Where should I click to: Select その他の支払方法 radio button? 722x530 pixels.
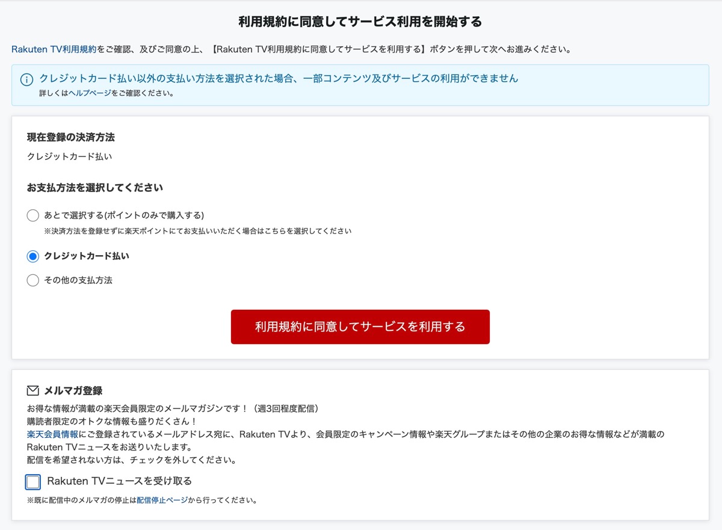33,280
